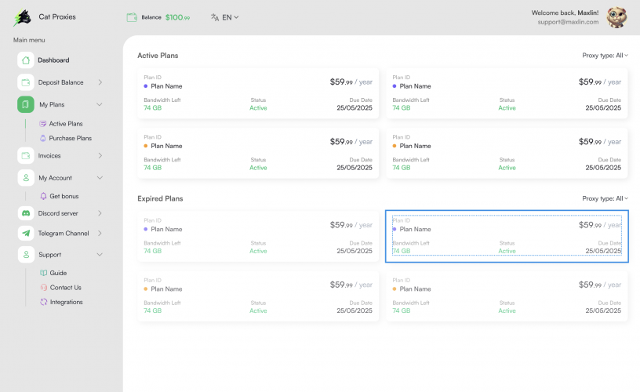Viewport: 640px width, 392px height.
Task: Collapse the My Plans chevron
Action: coord(99,104)
